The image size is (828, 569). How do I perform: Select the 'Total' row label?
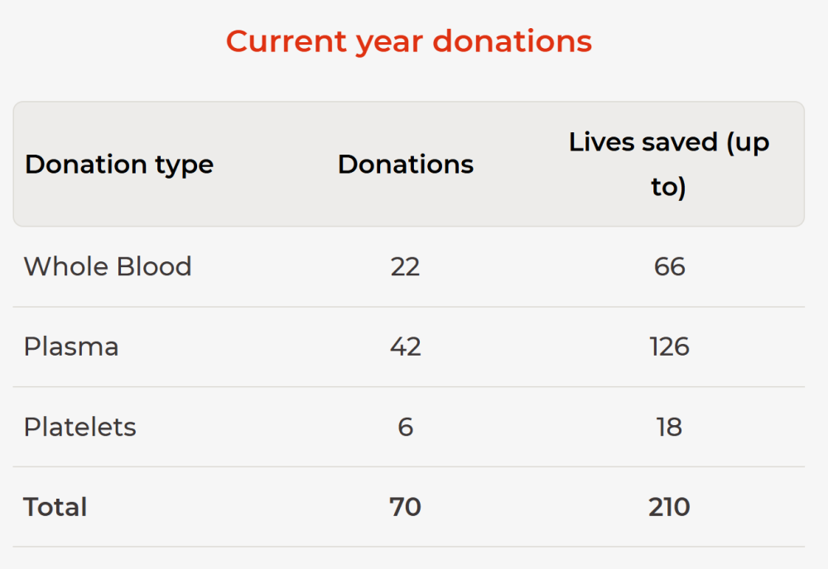55,507
